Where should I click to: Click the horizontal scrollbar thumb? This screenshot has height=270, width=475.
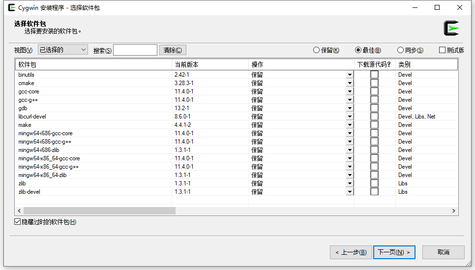tap(99, 210)
